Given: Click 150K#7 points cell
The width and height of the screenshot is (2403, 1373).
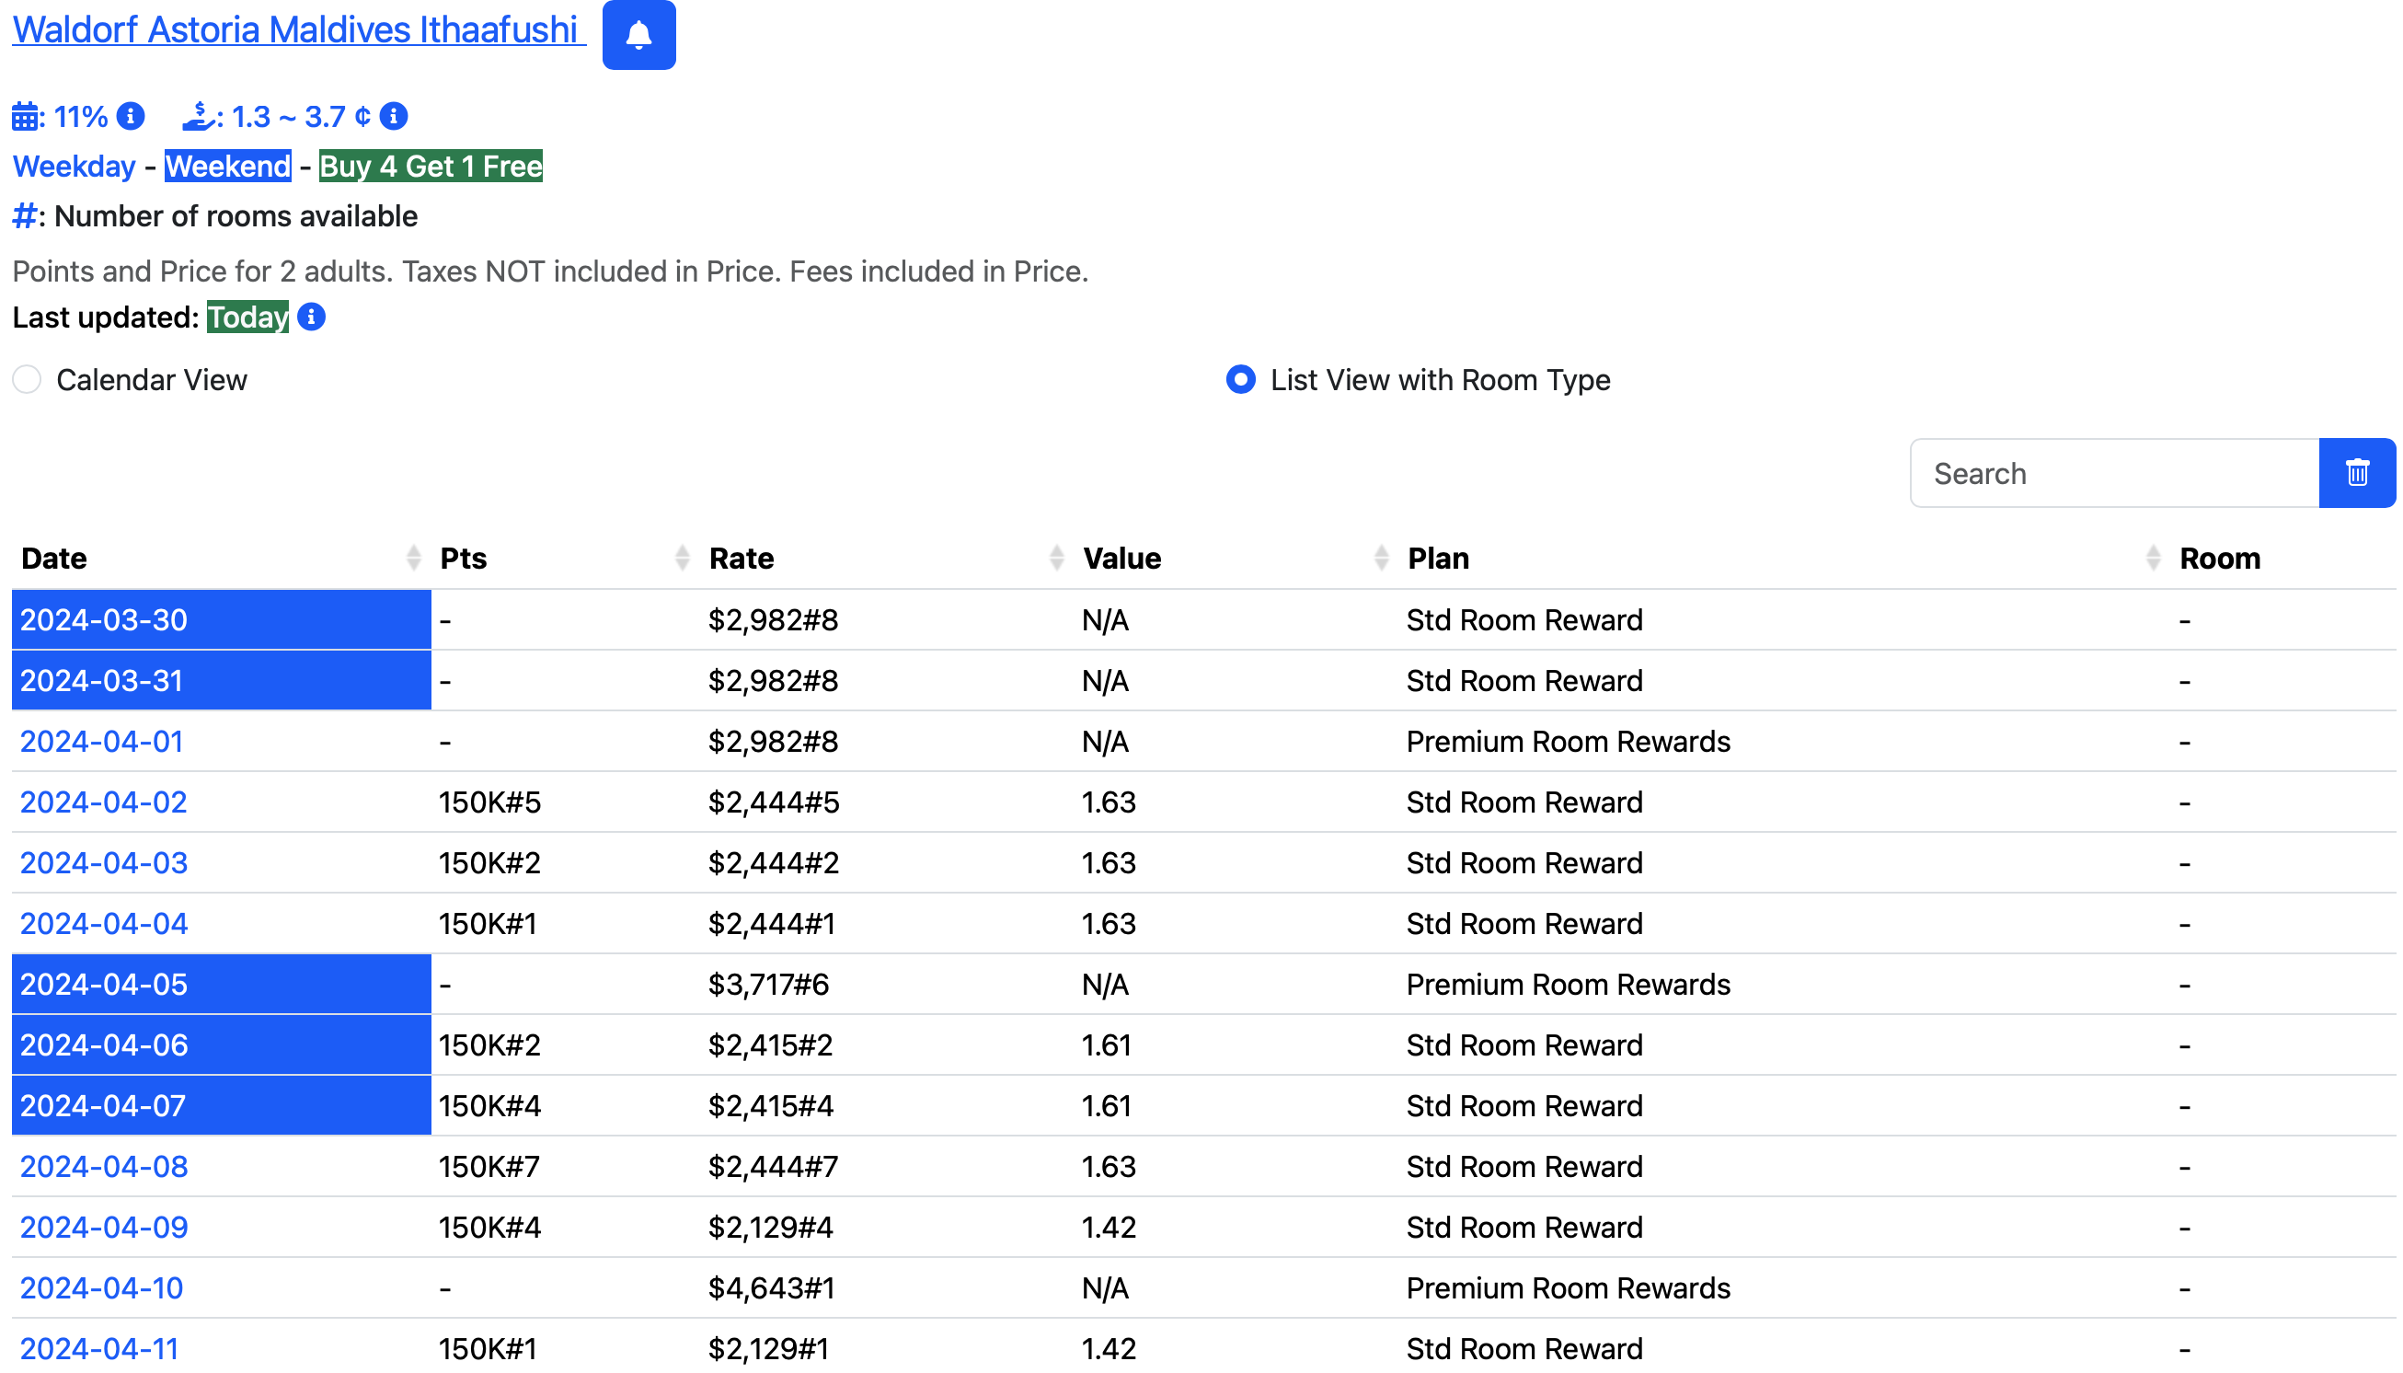Looking at the screenshot, I should pyautogui.click(x=489, y=1167).
